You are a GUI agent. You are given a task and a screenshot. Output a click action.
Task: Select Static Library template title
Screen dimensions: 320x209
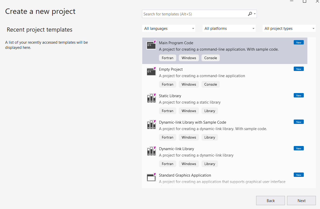170,96
